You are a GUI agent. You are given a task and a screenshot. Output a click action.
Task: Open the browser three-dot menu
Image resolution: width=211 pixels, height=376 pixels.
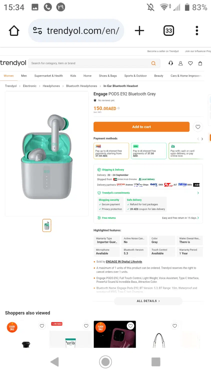pos(197,31)
